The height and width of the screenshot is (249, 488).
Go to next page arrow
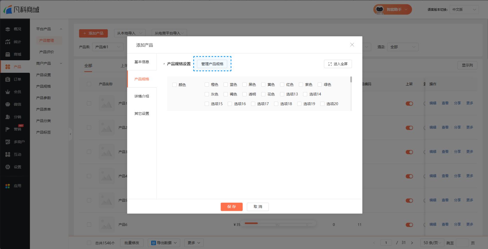point(412,243)
